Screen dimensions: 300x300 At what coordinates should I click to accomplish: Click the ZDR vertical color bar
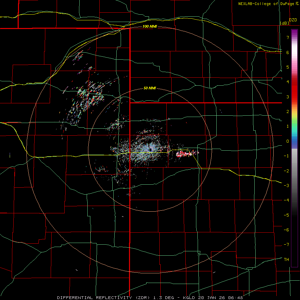pos(294,148)
